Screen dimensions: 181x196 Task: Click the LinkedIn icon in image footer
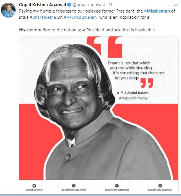pyautogui.click(x=160, y=185)
